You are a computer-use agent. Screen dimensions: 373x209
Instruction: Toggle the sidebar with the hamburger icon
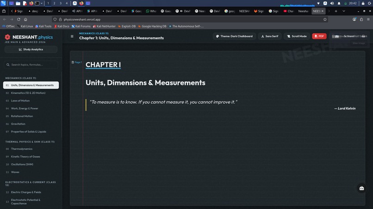click(72, 36)
